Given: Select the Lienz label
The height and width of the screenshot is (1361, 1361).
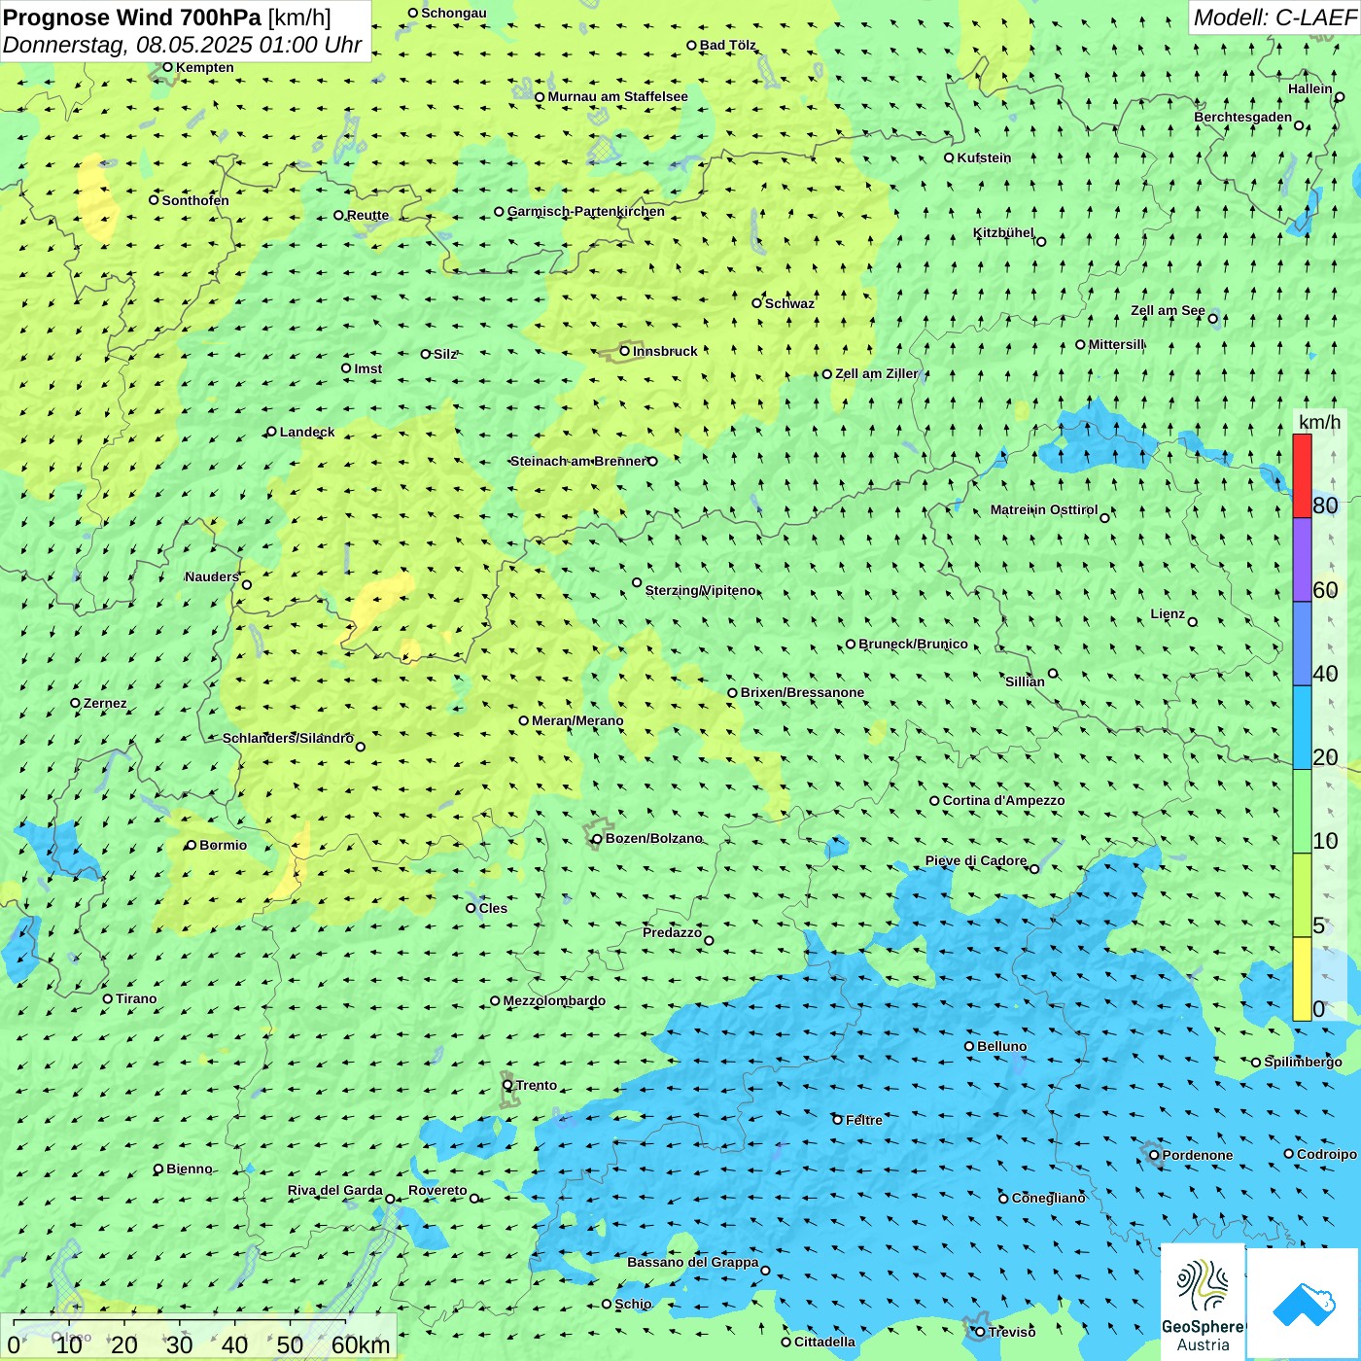Looking at the screenshot, I should 1168,614.
